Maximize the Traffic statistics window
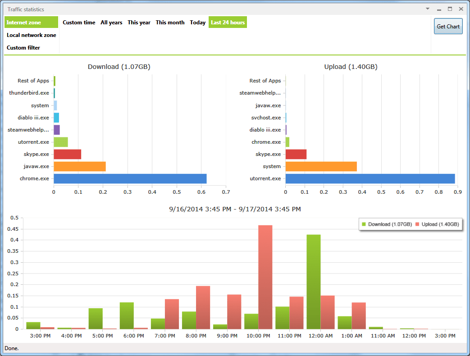This screenshot has width=470, height=356. pyautogui.click(x=450, y=9)
